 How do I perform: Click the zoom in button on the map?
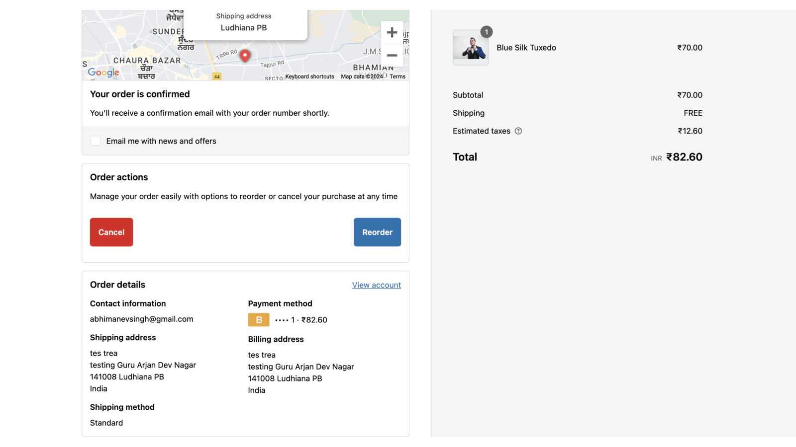pos(392,32)
